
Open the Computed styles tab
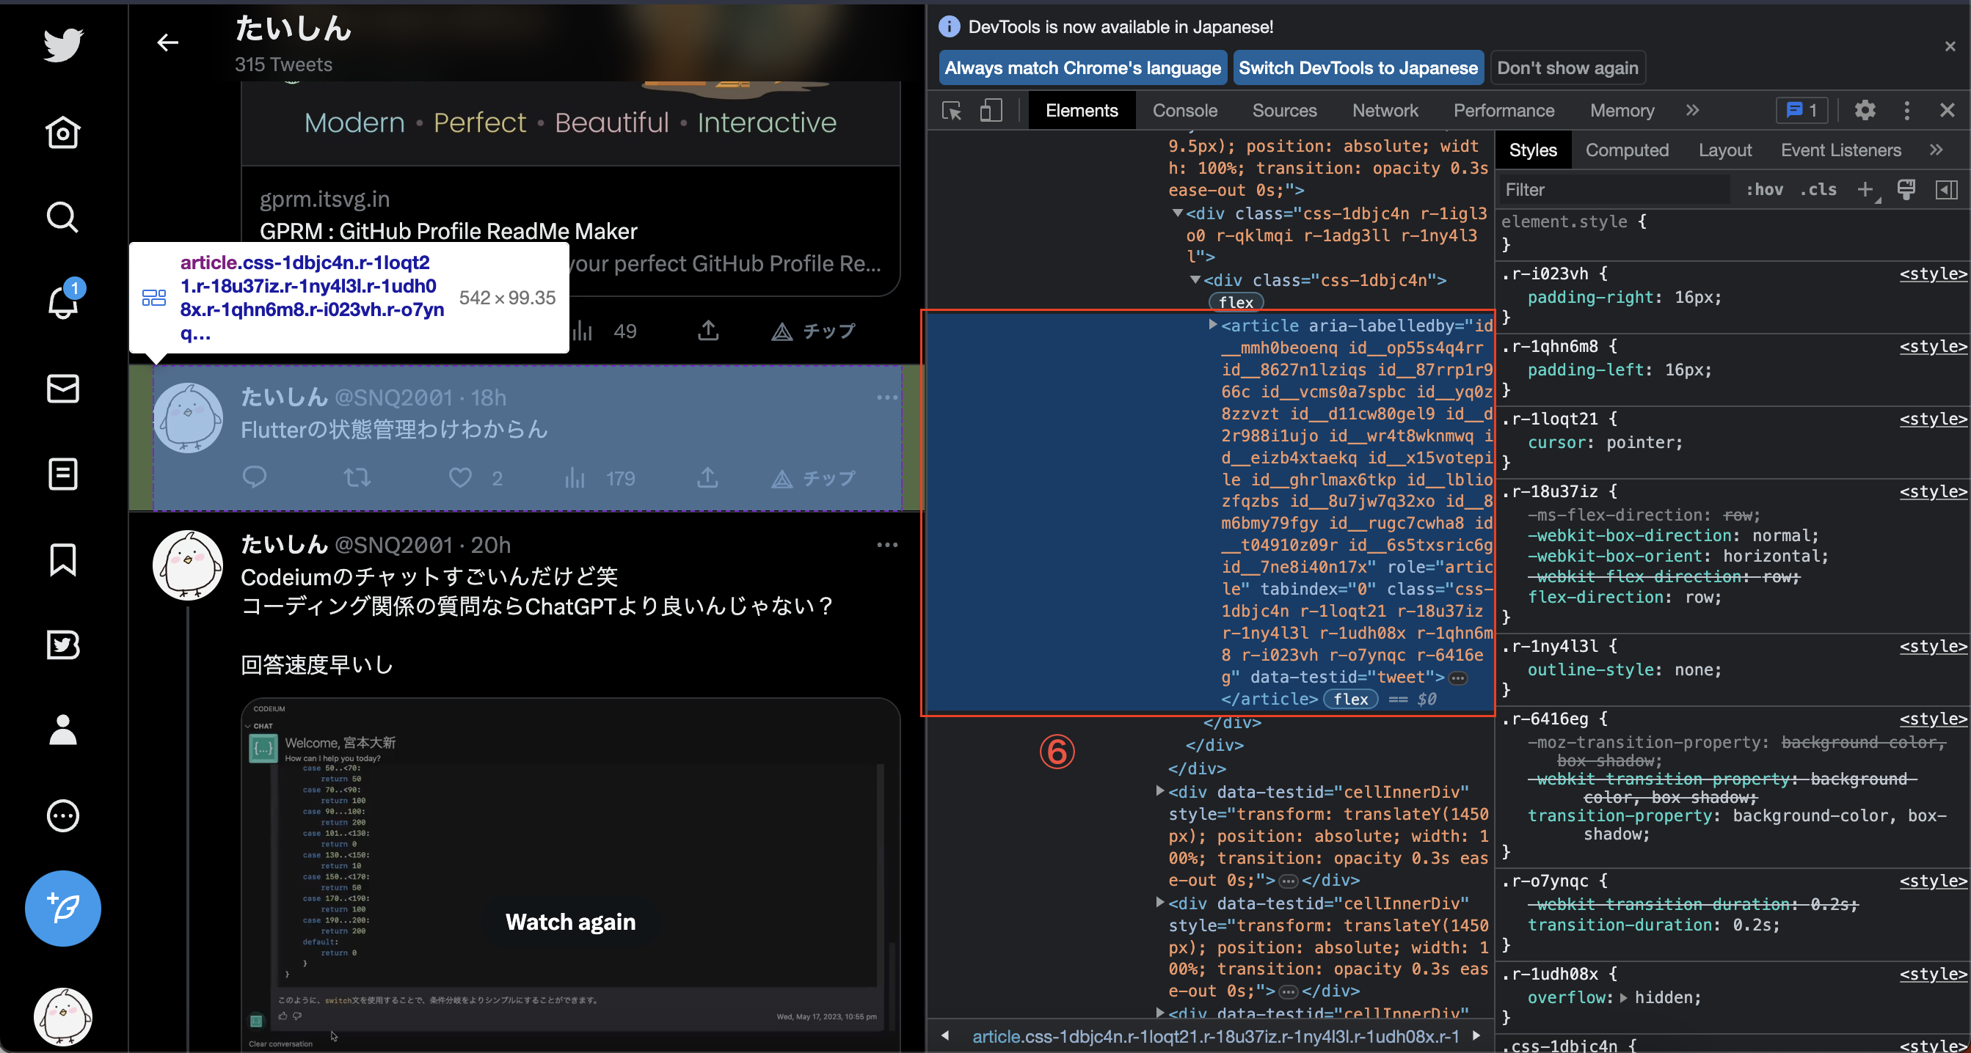pos(1627,150)
